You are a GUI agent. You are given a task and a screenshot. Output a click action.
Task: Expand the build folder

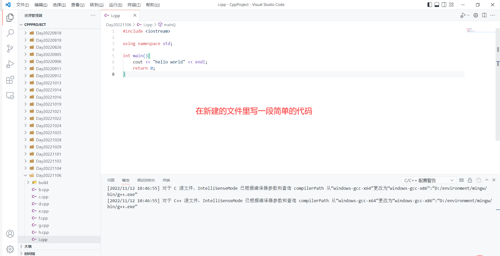59,182
